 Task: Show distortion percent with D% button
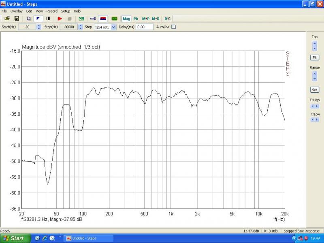pyautogui.click(x=167, y=19)
